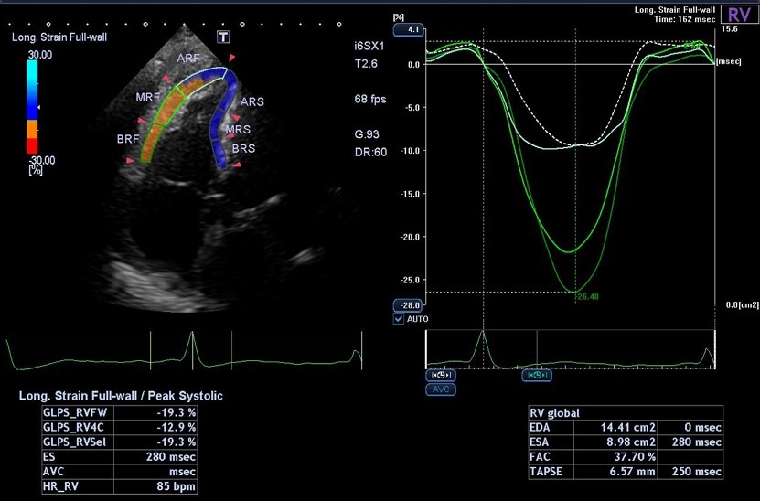Select the GLPS_RV4C result row
This screenshot has width=760, height=501.
tap(119, 427)
